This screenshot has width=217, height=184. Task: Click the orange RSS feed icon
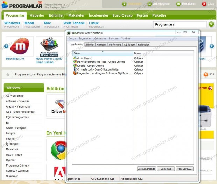click(206, 74)
